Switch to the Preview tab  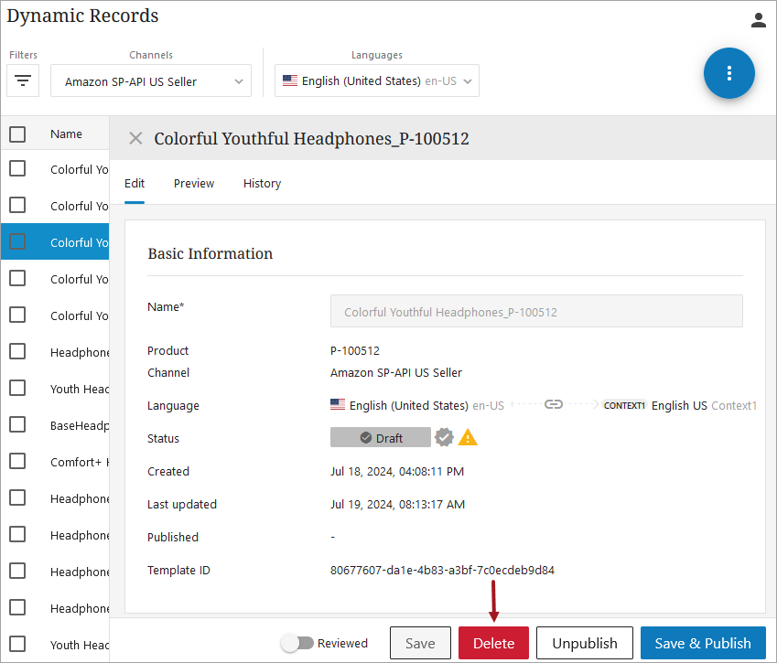(x=194, y=184)
